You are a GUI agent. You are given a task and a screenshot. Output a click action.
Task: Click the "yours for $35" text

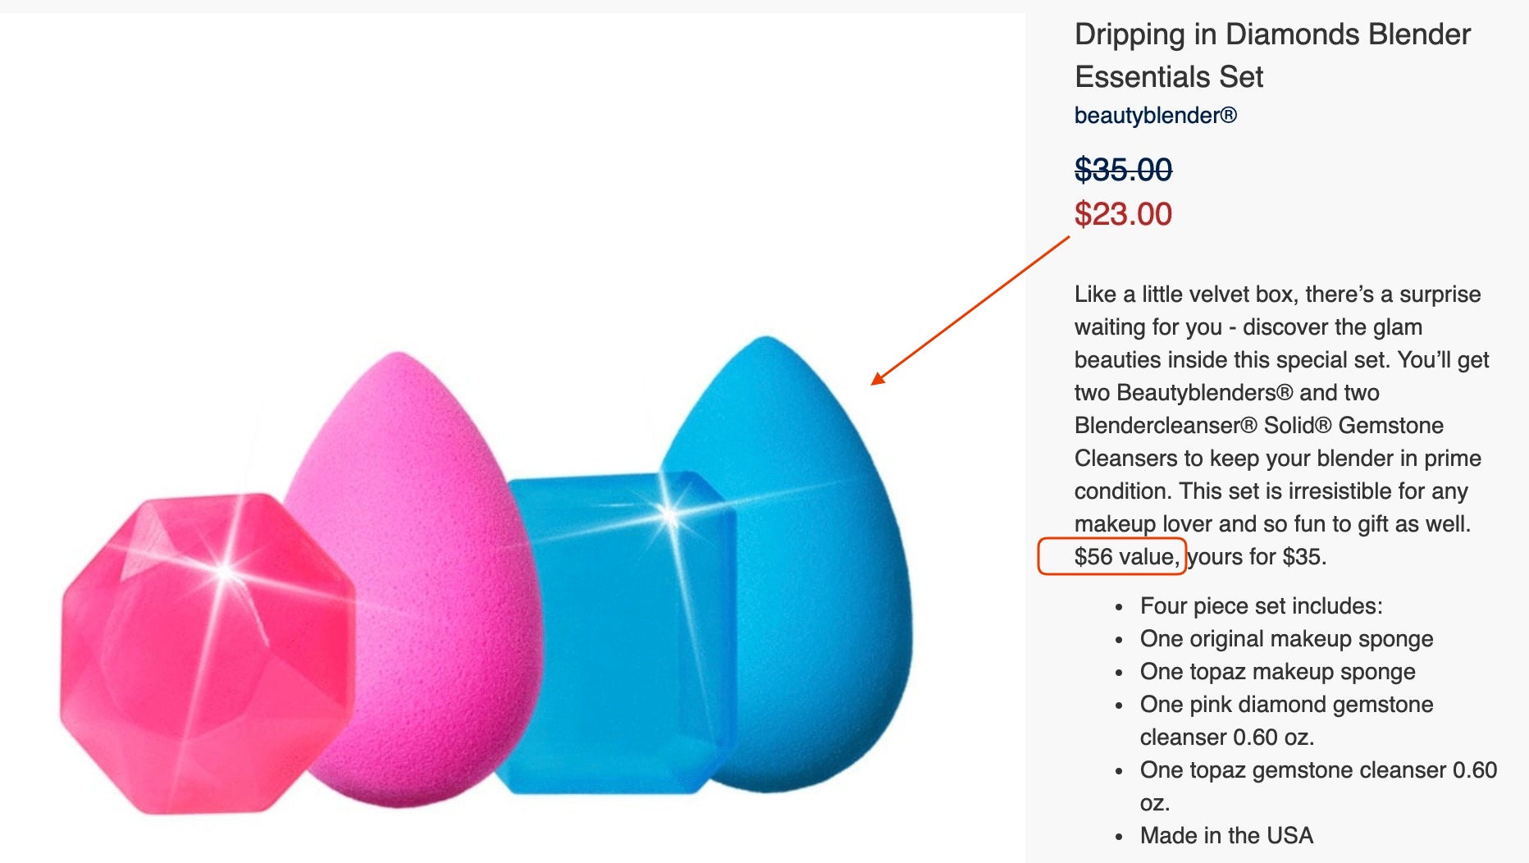1257,557
